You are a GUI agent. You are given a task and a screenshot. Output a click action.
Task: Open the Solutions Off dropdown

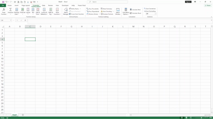tap(155, 14)
